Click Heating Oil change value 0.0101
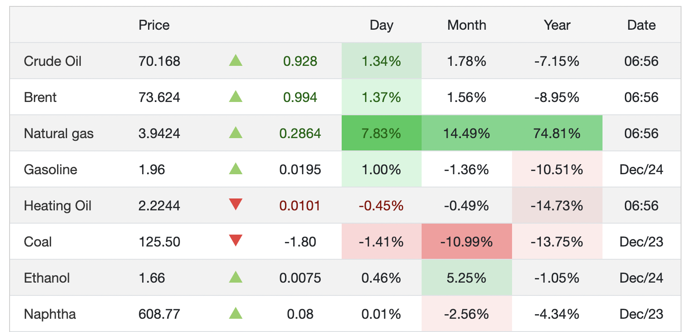 pyautogui.click(x=300, y=206)
